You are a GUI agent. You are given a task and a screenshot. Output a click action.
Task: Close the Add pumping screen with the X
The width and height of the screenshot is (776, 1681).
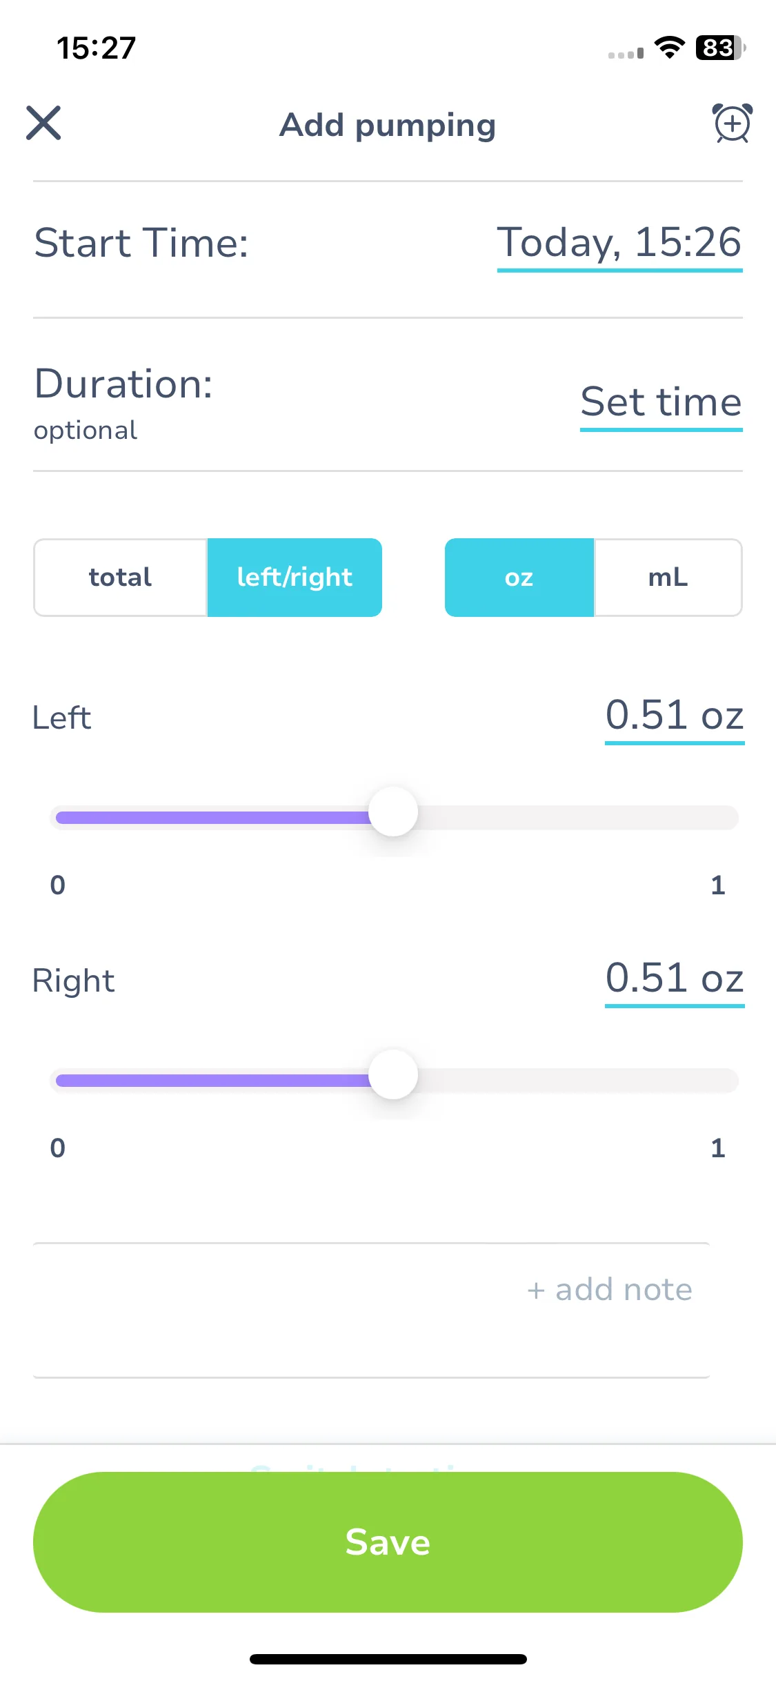pyautogui.click(x=43, y=123)
